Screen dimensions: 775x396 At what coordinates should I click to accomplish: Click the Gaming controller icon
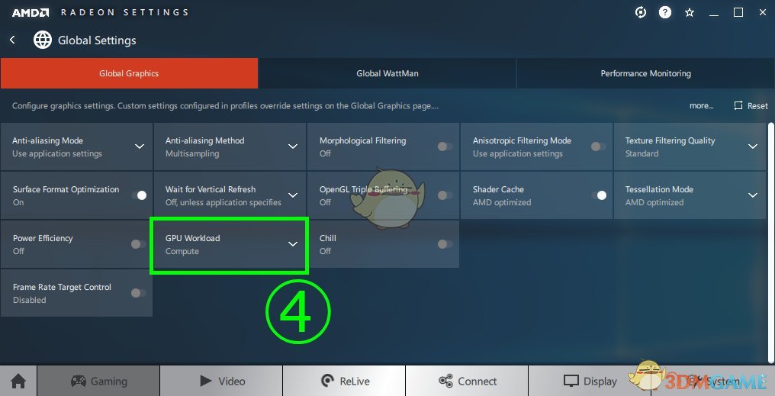(79, 382)
